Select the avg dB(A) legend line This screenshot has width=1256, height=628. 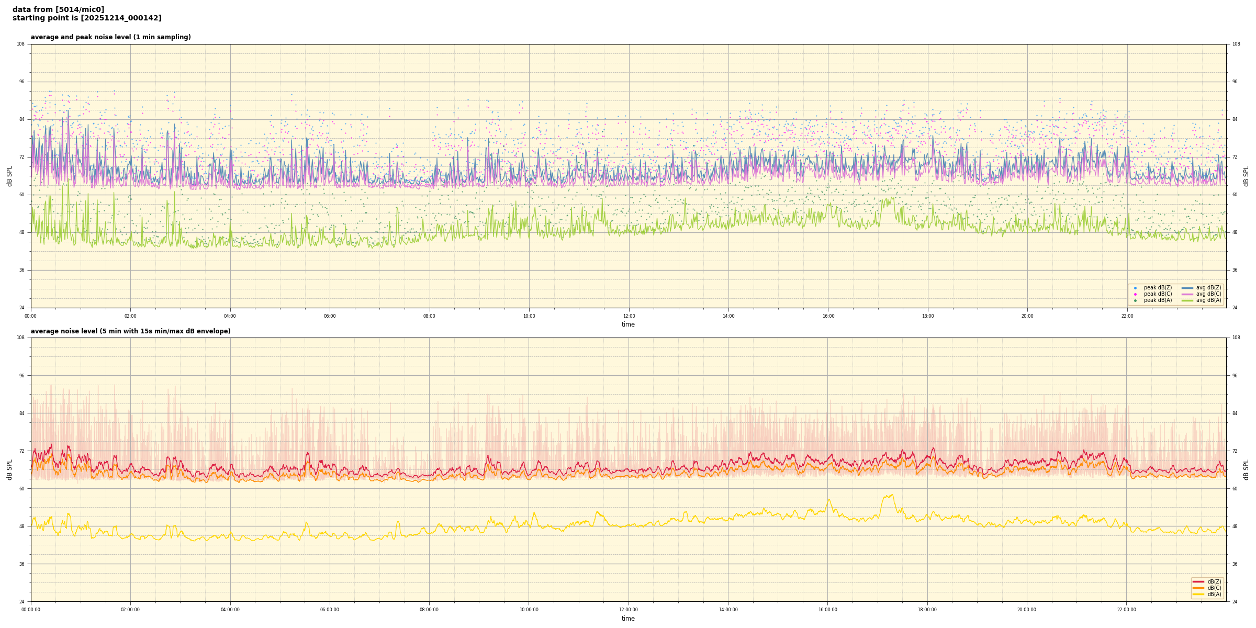1187,300
